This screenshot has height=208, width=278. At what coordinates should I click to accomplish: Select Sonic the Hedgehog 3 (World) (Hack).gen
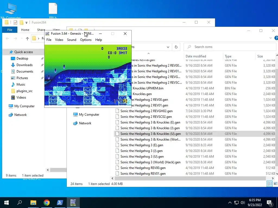(x=195, y=162)
